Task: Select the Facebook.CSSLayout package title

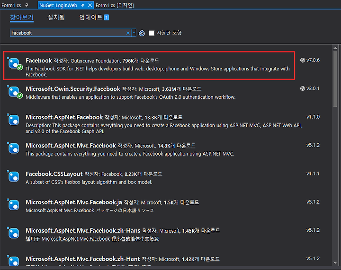Action: 54,174
